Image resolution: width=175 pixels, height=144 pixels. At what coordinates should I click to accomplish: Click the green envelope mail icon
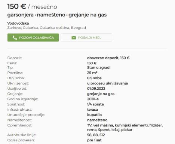(74, 37)
